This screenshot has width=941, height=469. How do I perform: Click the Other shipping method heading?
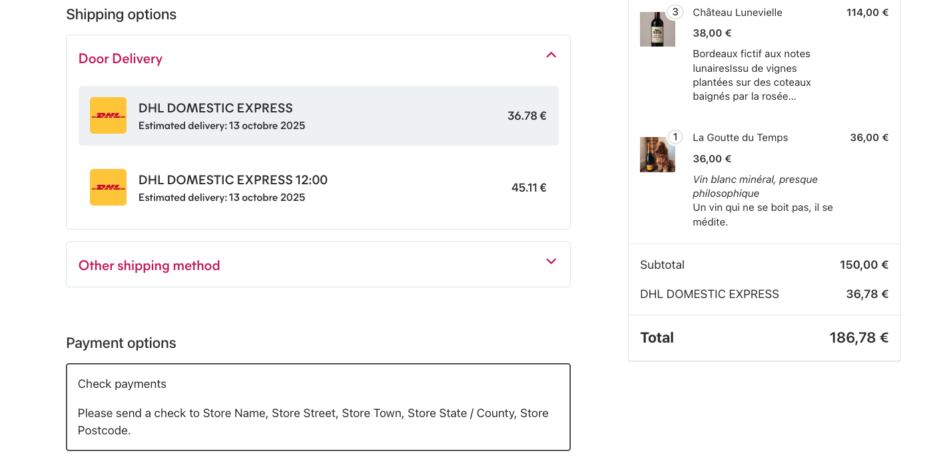pos(149,265)
